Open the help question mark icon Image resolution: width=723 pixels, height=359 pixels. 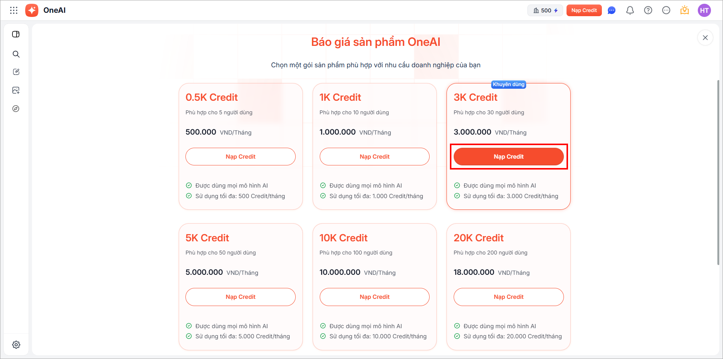point(648,11)
